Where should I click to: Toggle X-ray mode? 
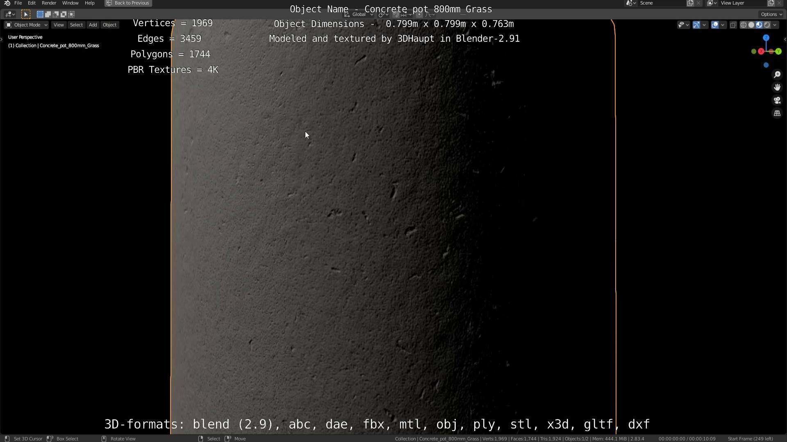(733, 25)
